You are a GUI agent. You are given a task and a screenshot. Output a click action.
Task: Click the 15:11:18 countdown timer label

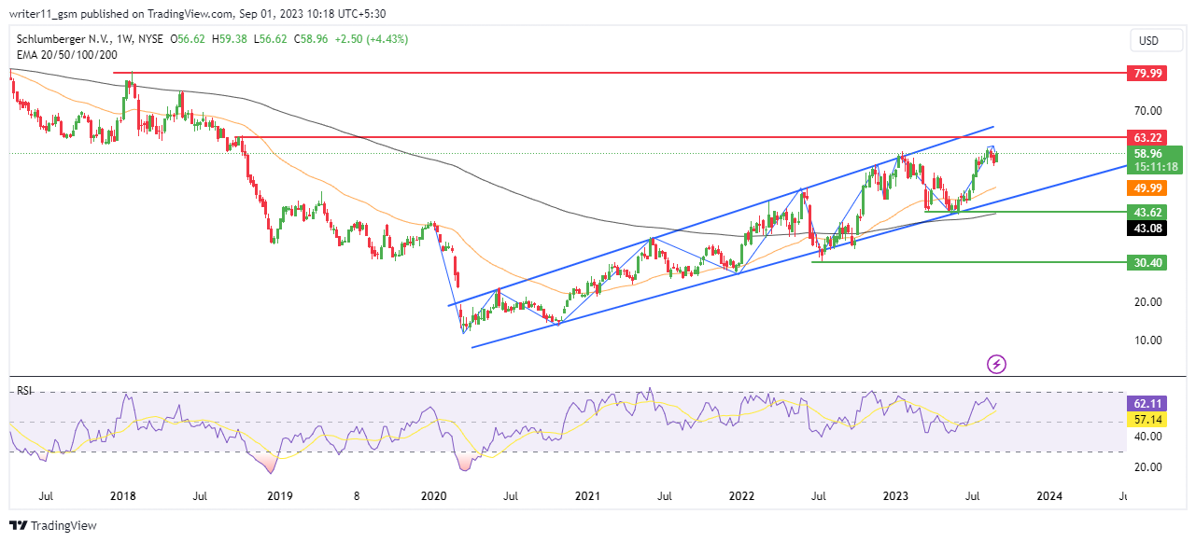[x=1155, y=166]
